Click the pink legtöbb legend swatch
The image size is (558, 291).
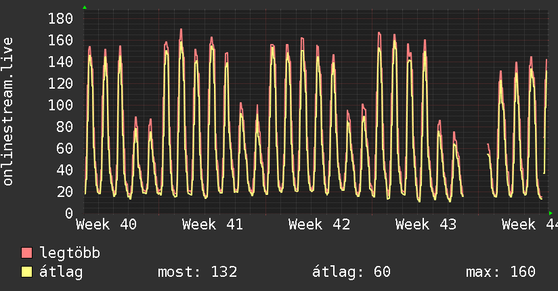(26, 252)
